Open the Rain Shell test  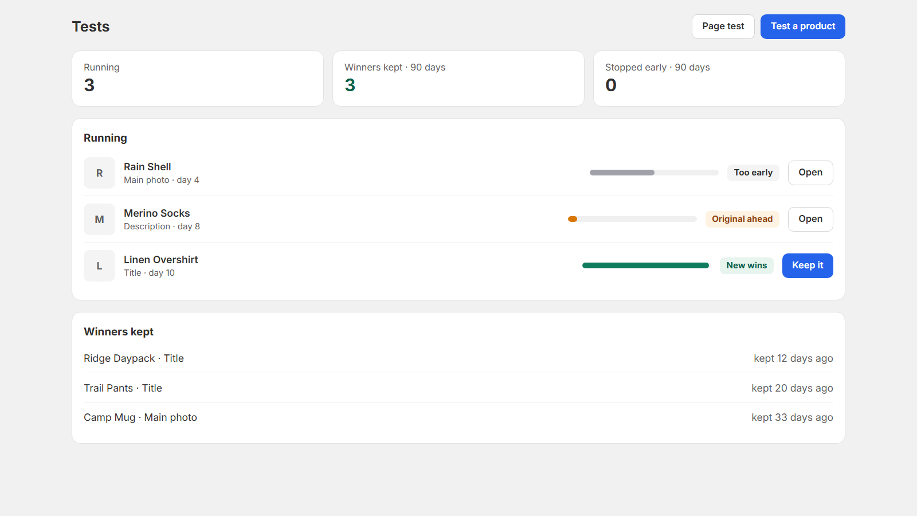(810, 173)
